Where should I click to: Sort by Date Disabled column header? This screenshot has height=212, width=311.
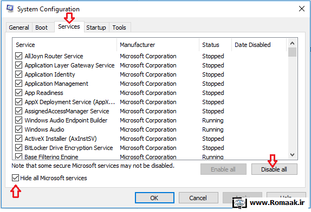point(259,45)
